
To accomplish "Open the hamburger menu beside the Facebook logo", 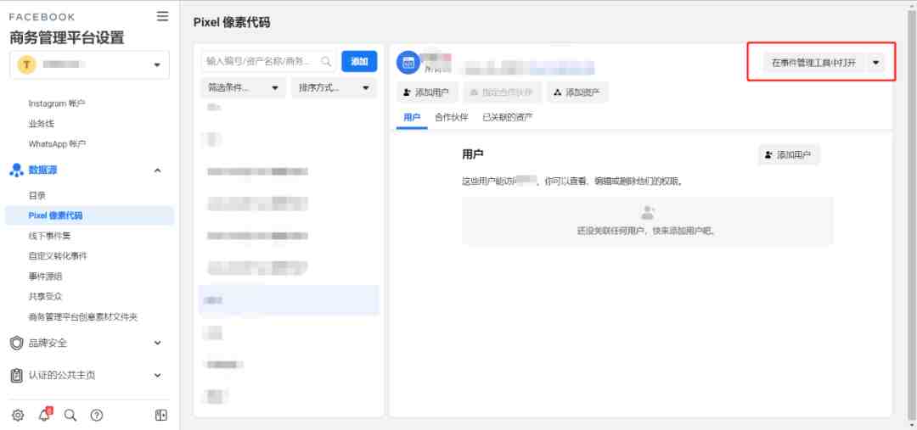I will [162, 16].
